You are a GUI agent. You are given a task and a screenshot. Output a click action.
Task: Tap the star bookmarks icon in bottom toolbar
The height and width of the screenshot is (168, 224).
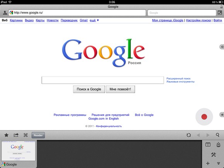coord(7,135)
